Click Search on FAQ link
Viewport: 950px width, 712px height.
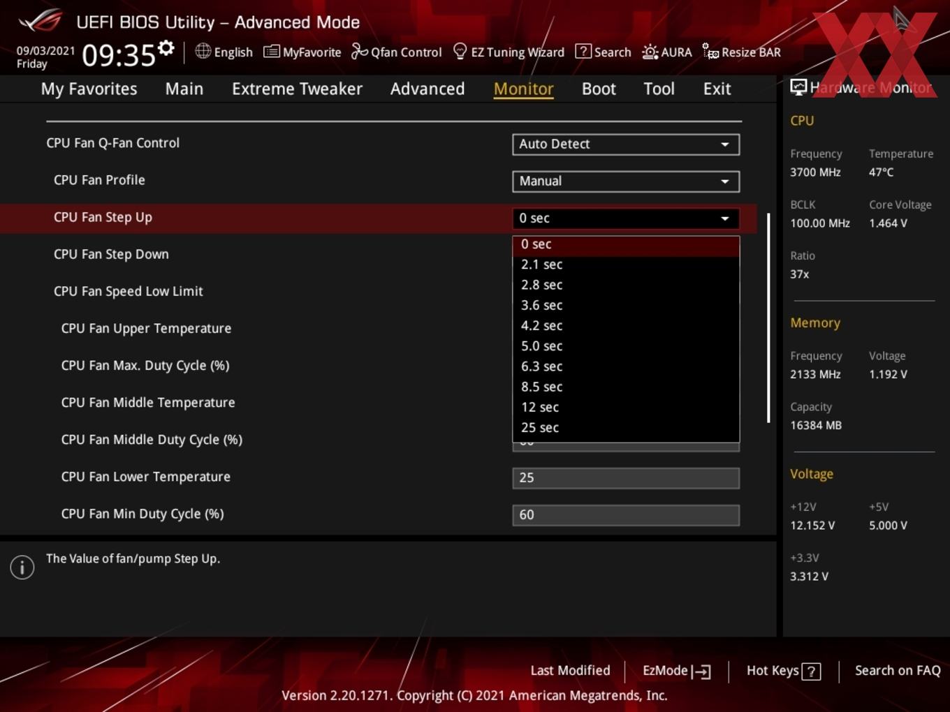point(898,670)
